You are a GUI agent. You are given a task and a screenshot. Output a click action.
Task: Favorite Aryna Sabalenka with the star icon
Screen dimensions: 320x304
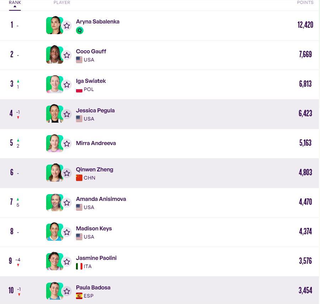click(67, 26)
